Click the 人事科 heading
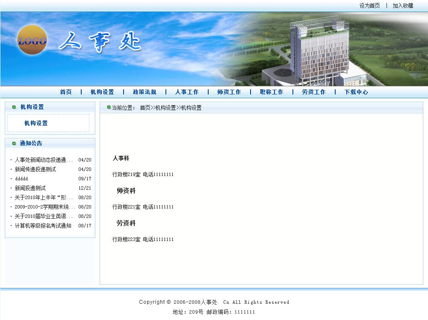This screenshot has width=428, height=320. click(x=121, y=158)
